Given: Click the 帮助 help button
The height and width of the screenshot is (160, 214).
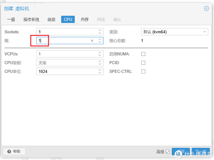Looking at the screenshot, I should pos(14,151).
